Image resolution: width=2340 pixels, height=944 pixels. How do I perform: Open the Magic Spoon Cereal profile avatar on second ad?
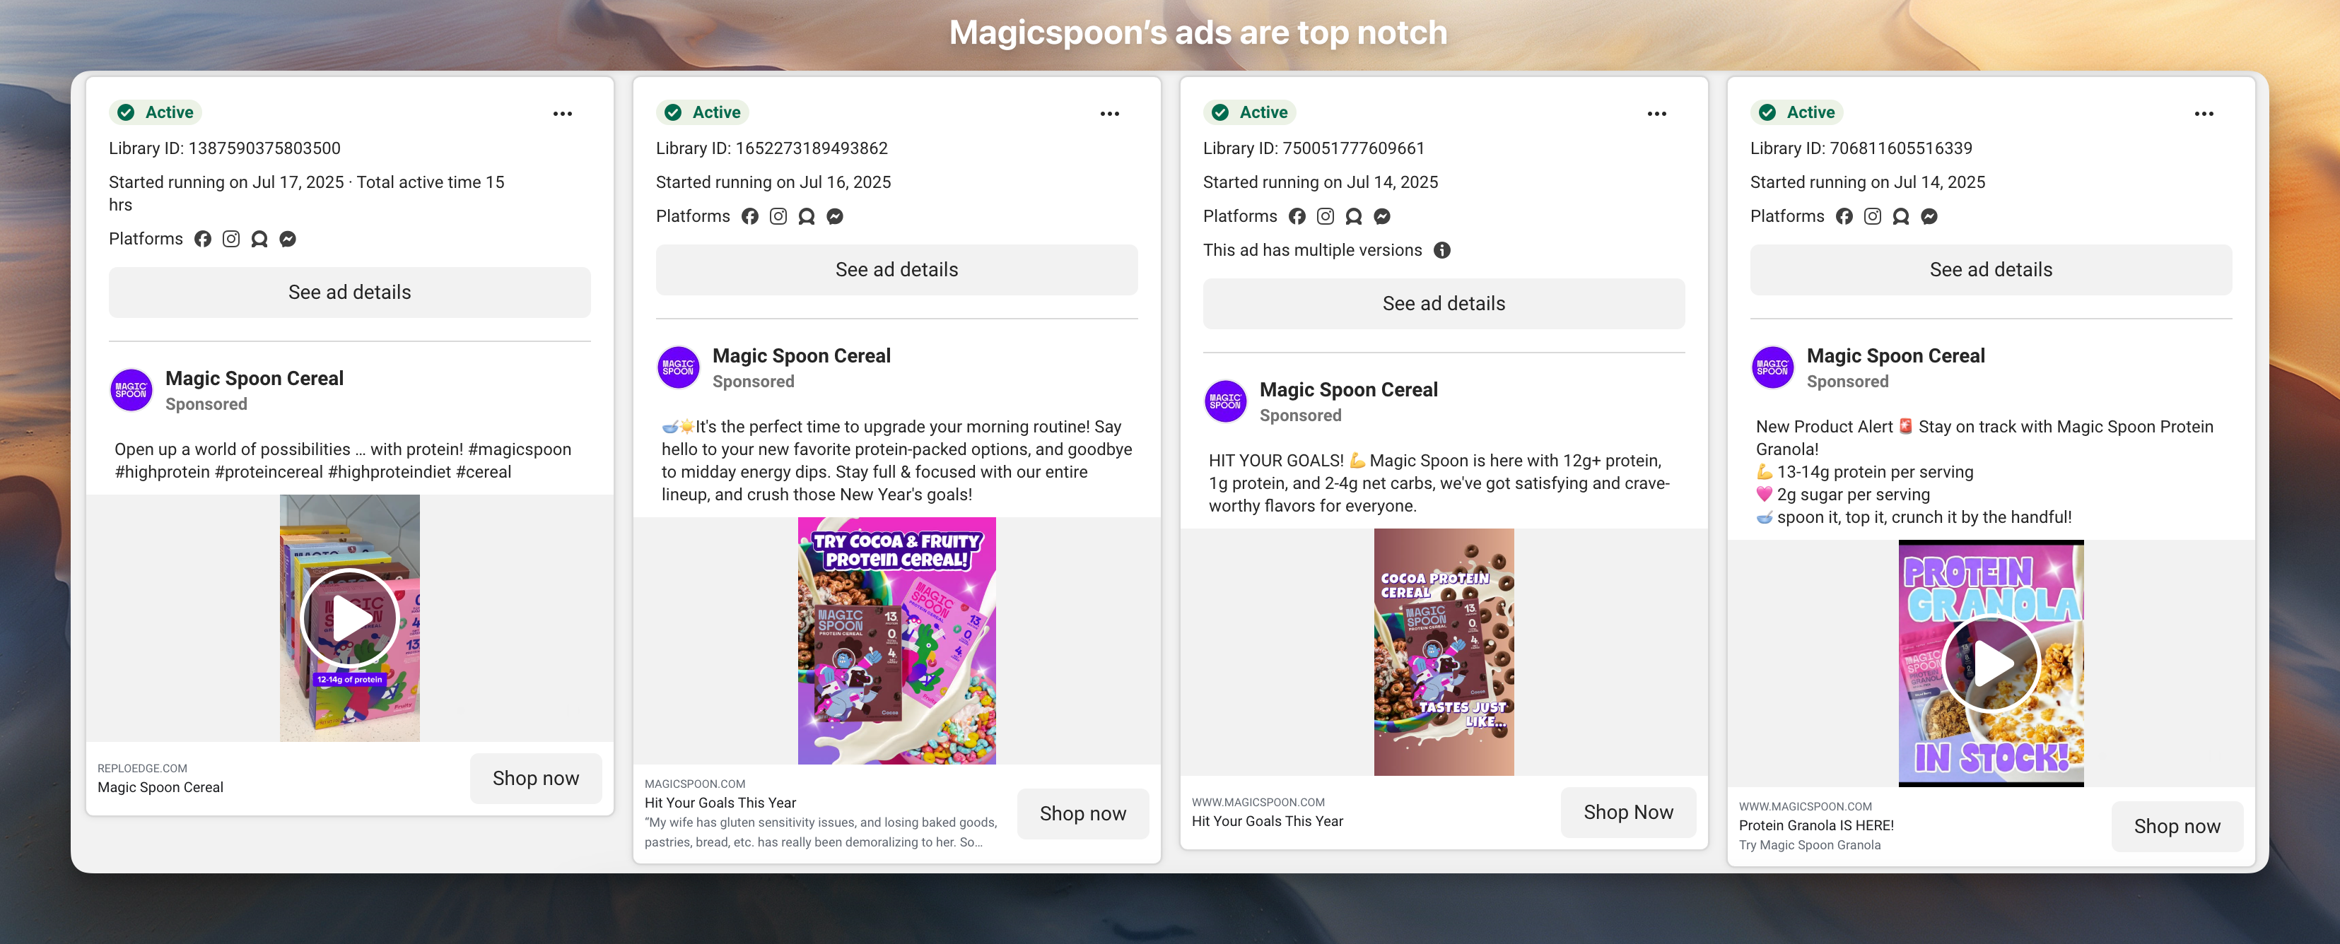click(x=678, y=367)
